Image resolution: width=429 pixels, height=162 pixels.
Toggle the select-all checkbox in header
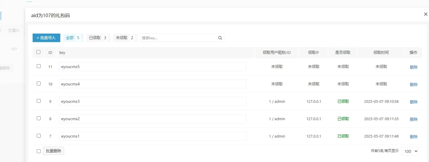[x=39, y=52]
